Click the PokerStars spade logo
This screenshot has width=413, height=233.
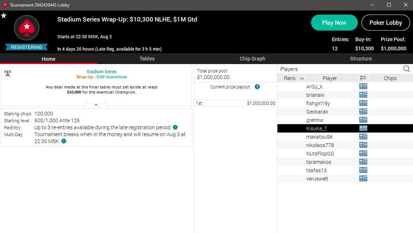point(27,28)
